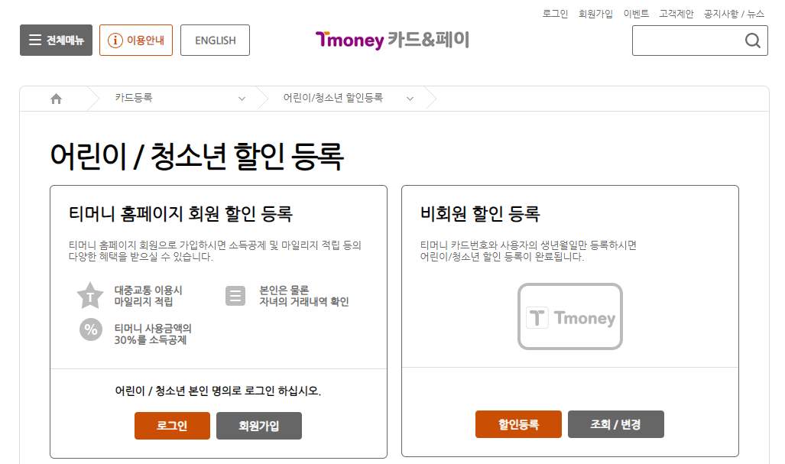The width and height of the screenshot is (785, 464).
Task: Open the 고객제안 top menu link
Action: pos(676,14)
